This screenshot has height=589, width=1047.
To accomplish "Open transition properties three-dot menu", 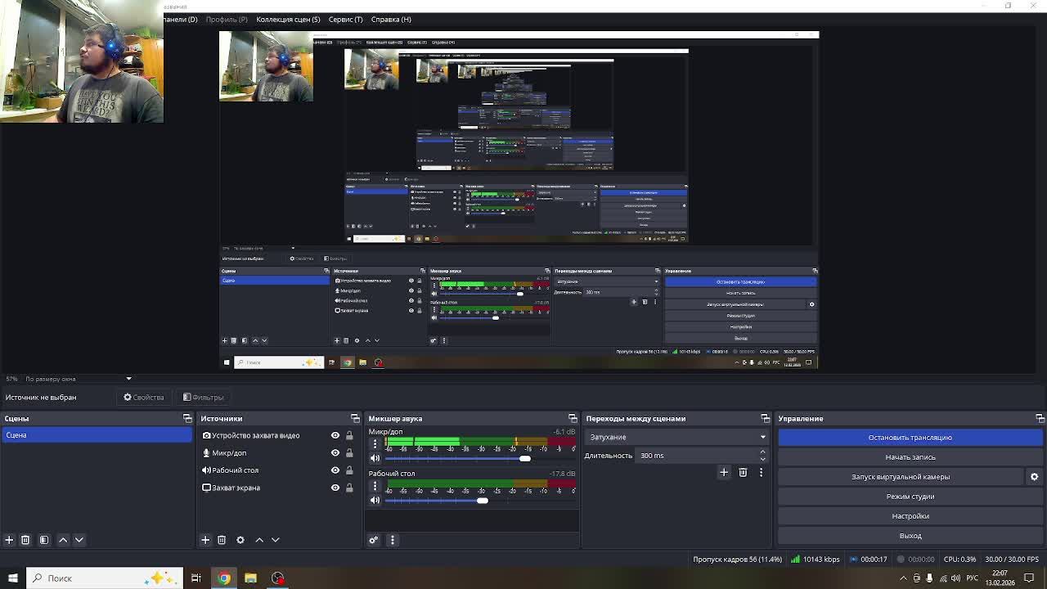I will [761, 472].
